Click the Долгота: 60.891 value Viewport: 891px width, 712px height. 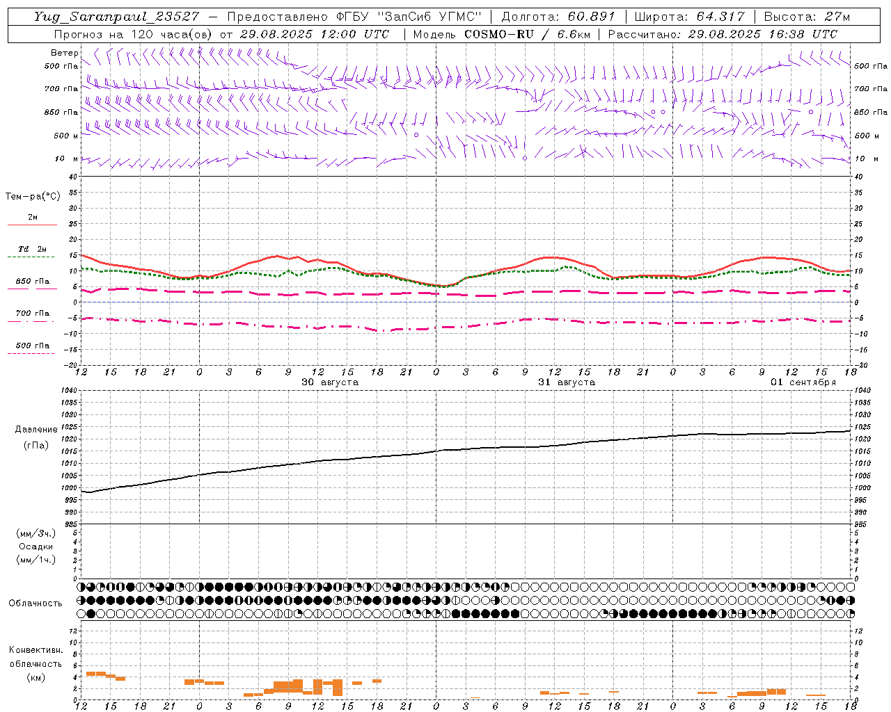click(x=558, y=17)
